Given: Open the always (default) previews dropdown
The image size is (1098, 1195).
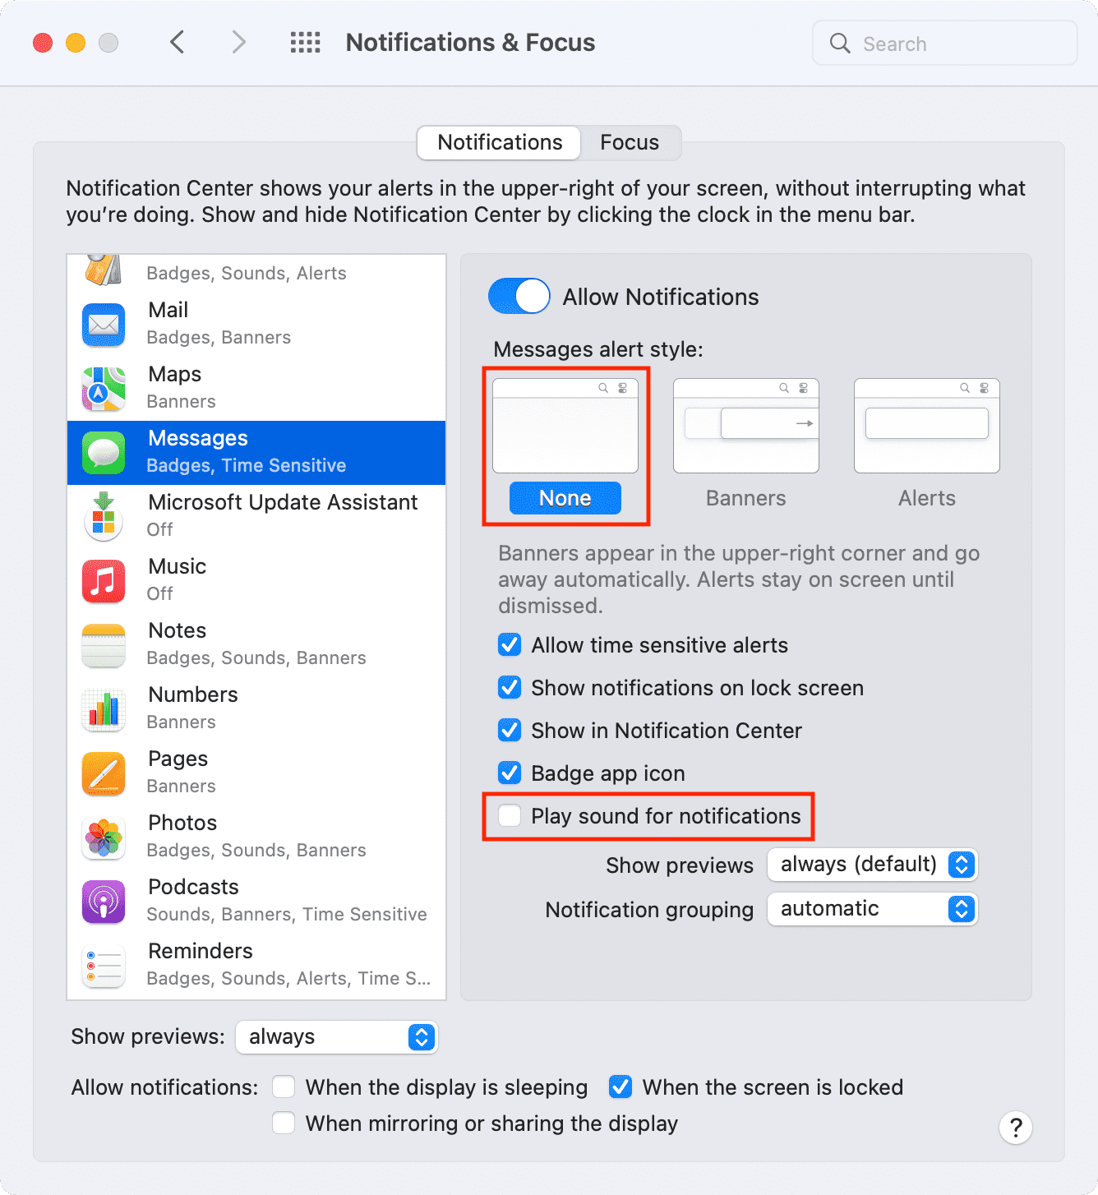Looking at the screenshot, I should [x=872, y=865].
